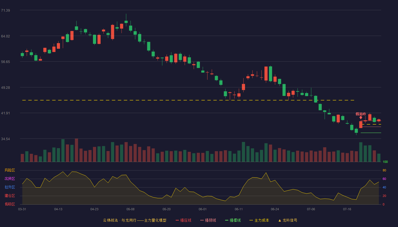Toggle the 强撑线 legend item

tap(233, 220)
